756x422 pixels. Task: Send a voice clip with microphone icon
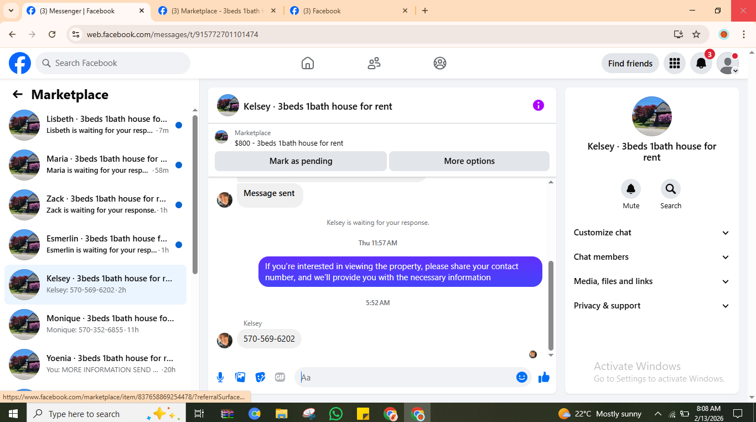(220, 377)
